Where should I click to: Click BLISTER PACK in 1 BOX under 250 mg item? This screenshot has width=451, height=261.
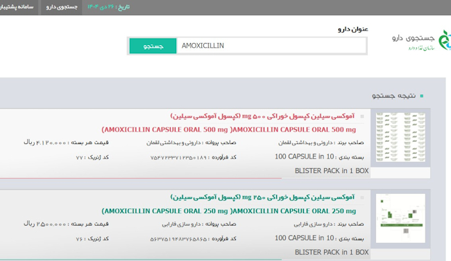(x=332, y=252)
